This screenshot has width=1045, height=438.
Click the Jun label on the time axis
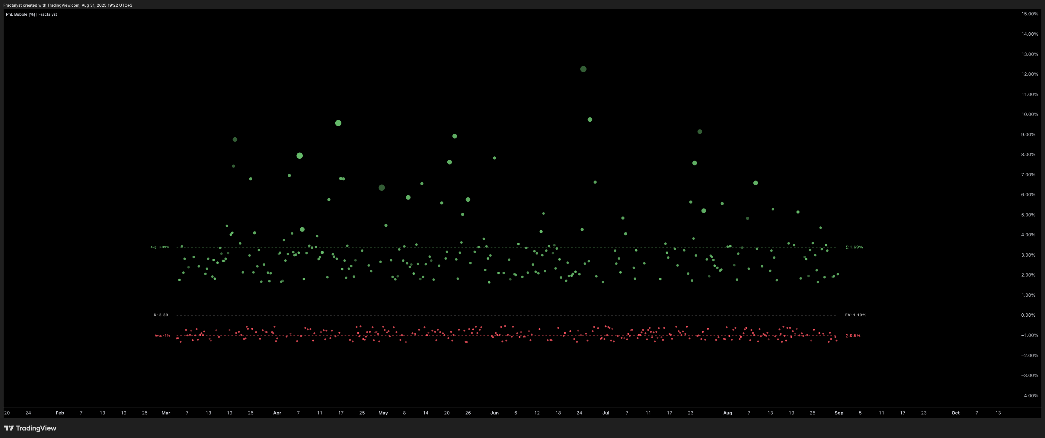pos(494,413)
